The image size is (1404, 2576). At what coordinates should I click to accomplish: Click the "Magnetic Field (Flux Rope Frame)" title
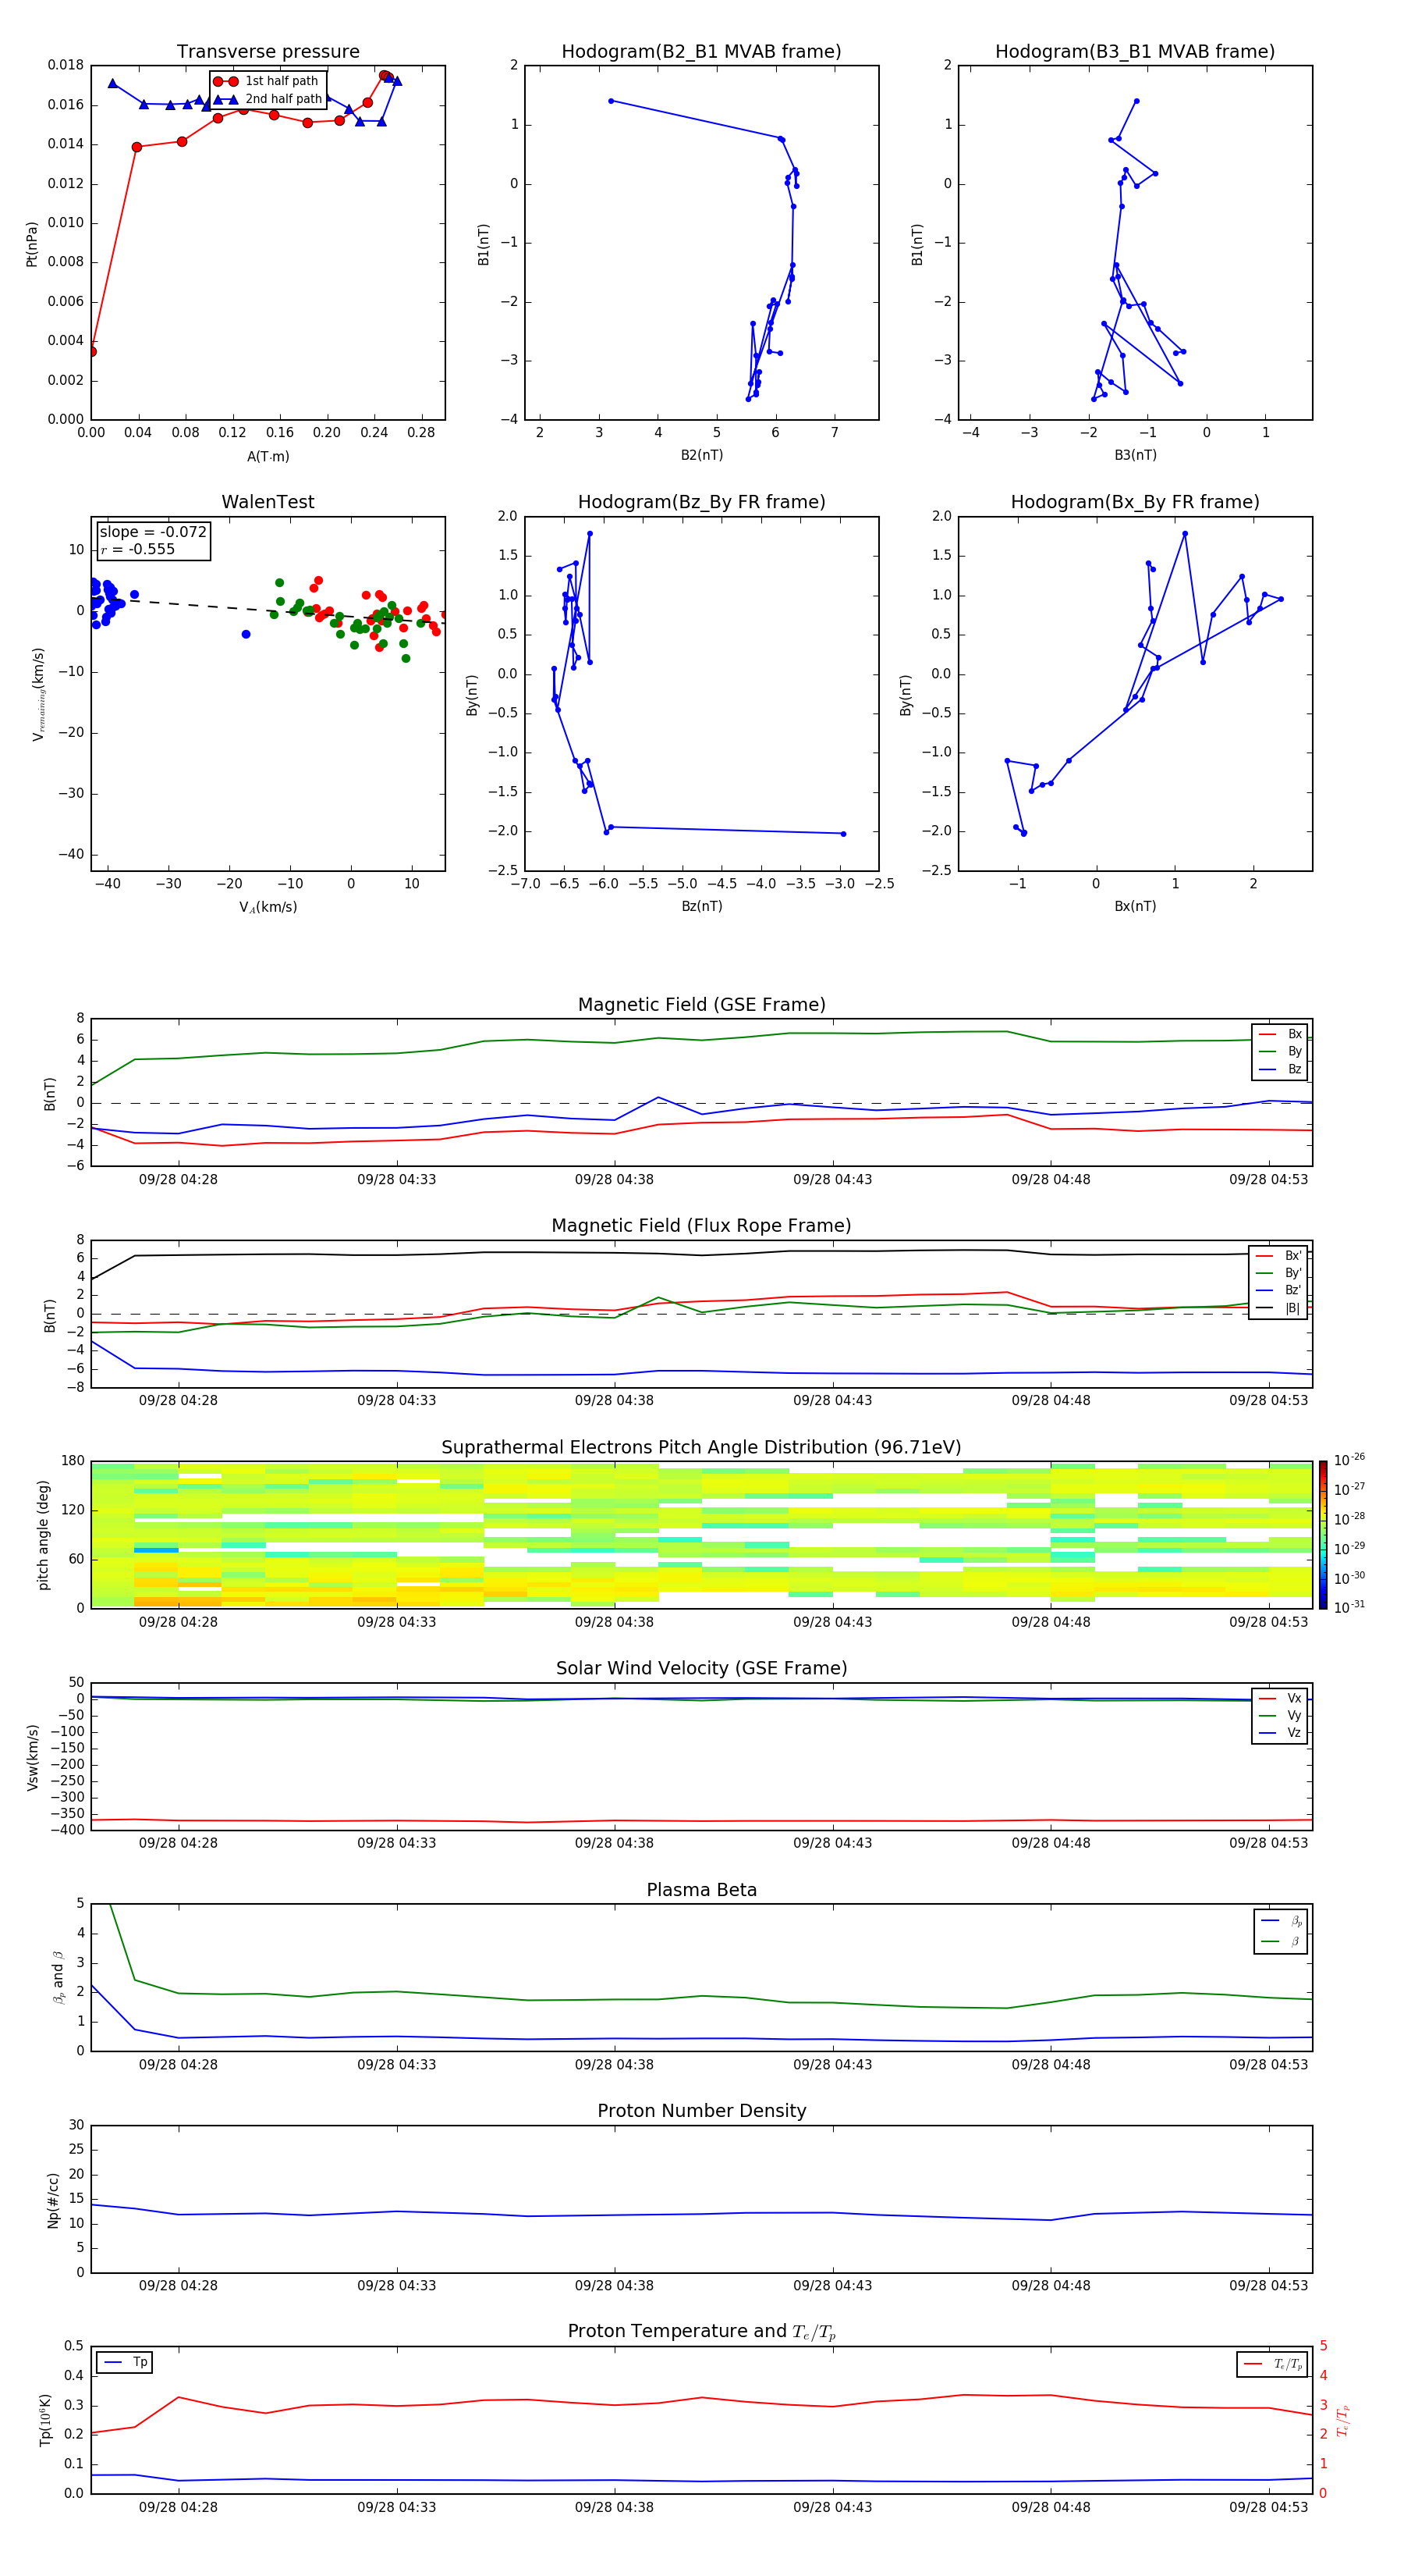point(701,1226)
